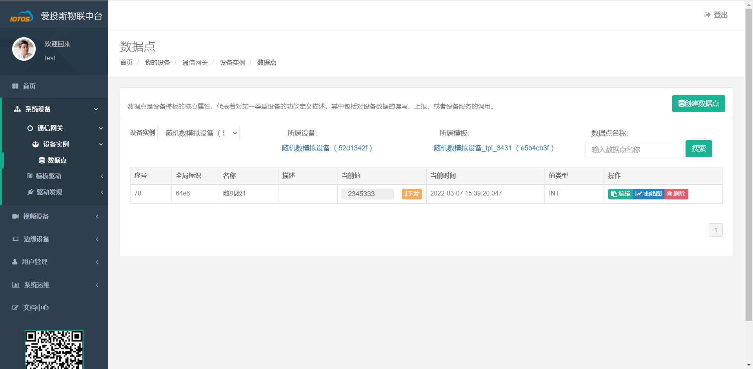Open 首页 in the sidebar

point(29,86)
